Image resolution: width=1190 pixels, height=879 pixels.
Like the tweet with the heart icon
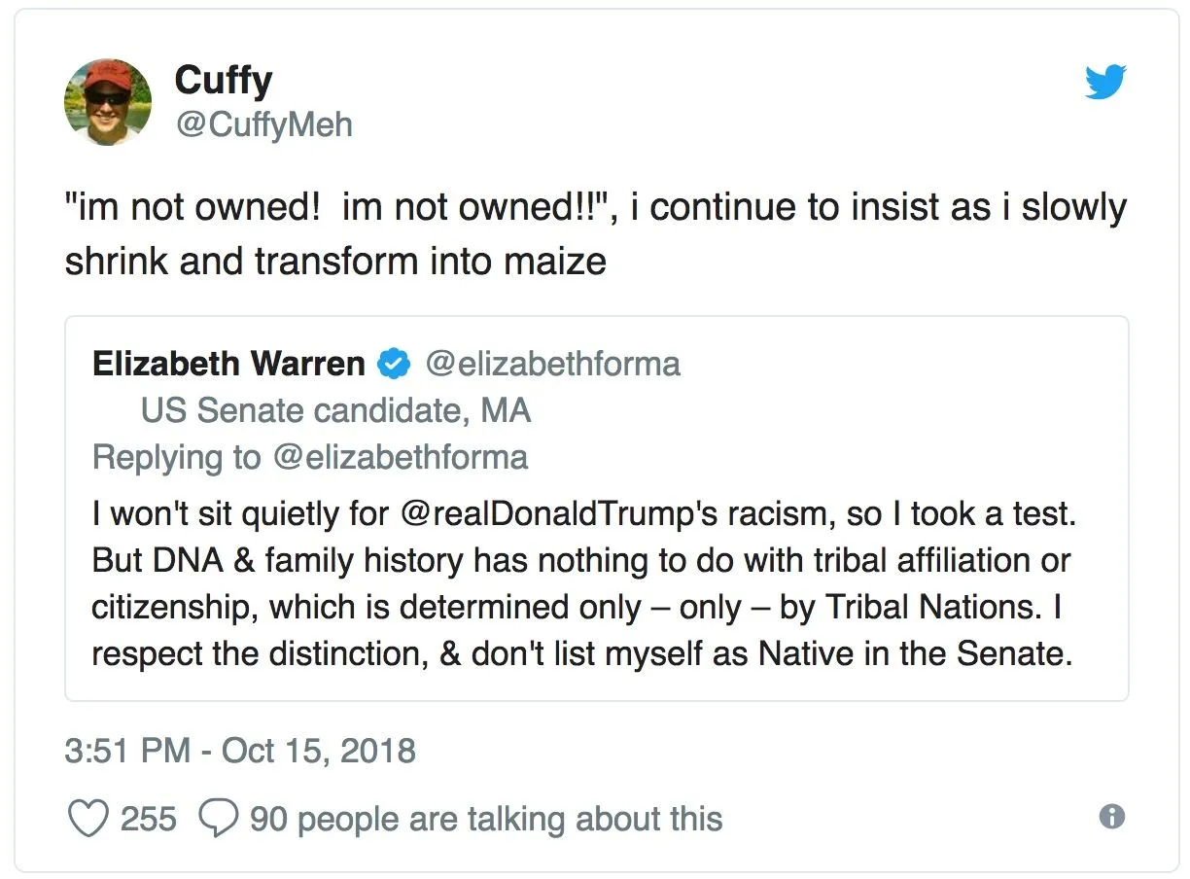(x=87, y=818)
